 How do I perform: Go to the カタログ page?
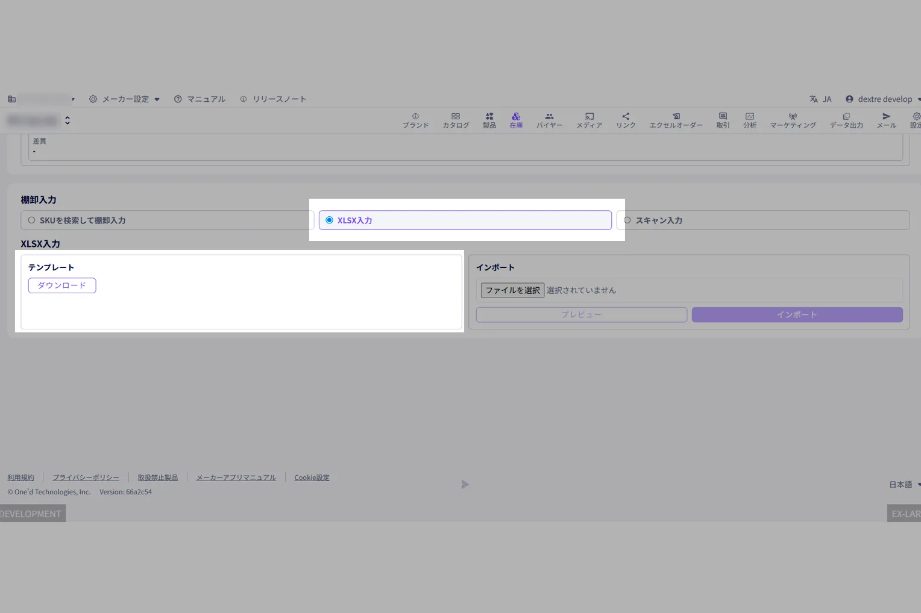click(x=456, y=120)
